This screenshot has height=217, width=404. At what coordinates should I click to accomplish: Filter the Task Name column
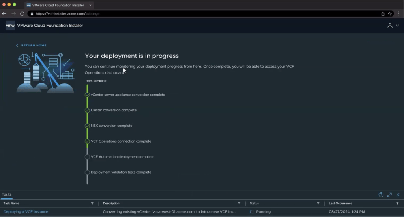click(92, 204)
